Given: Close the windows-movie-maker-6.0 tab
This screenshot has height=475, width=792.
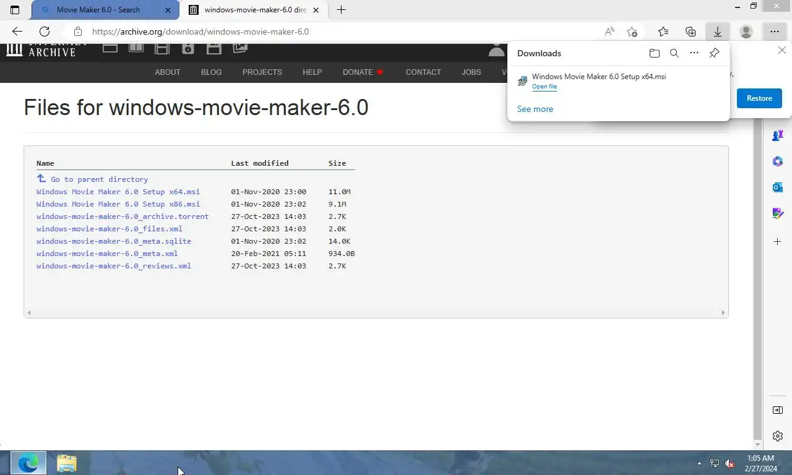Looking at the screenshot, I should coord(317,10).
